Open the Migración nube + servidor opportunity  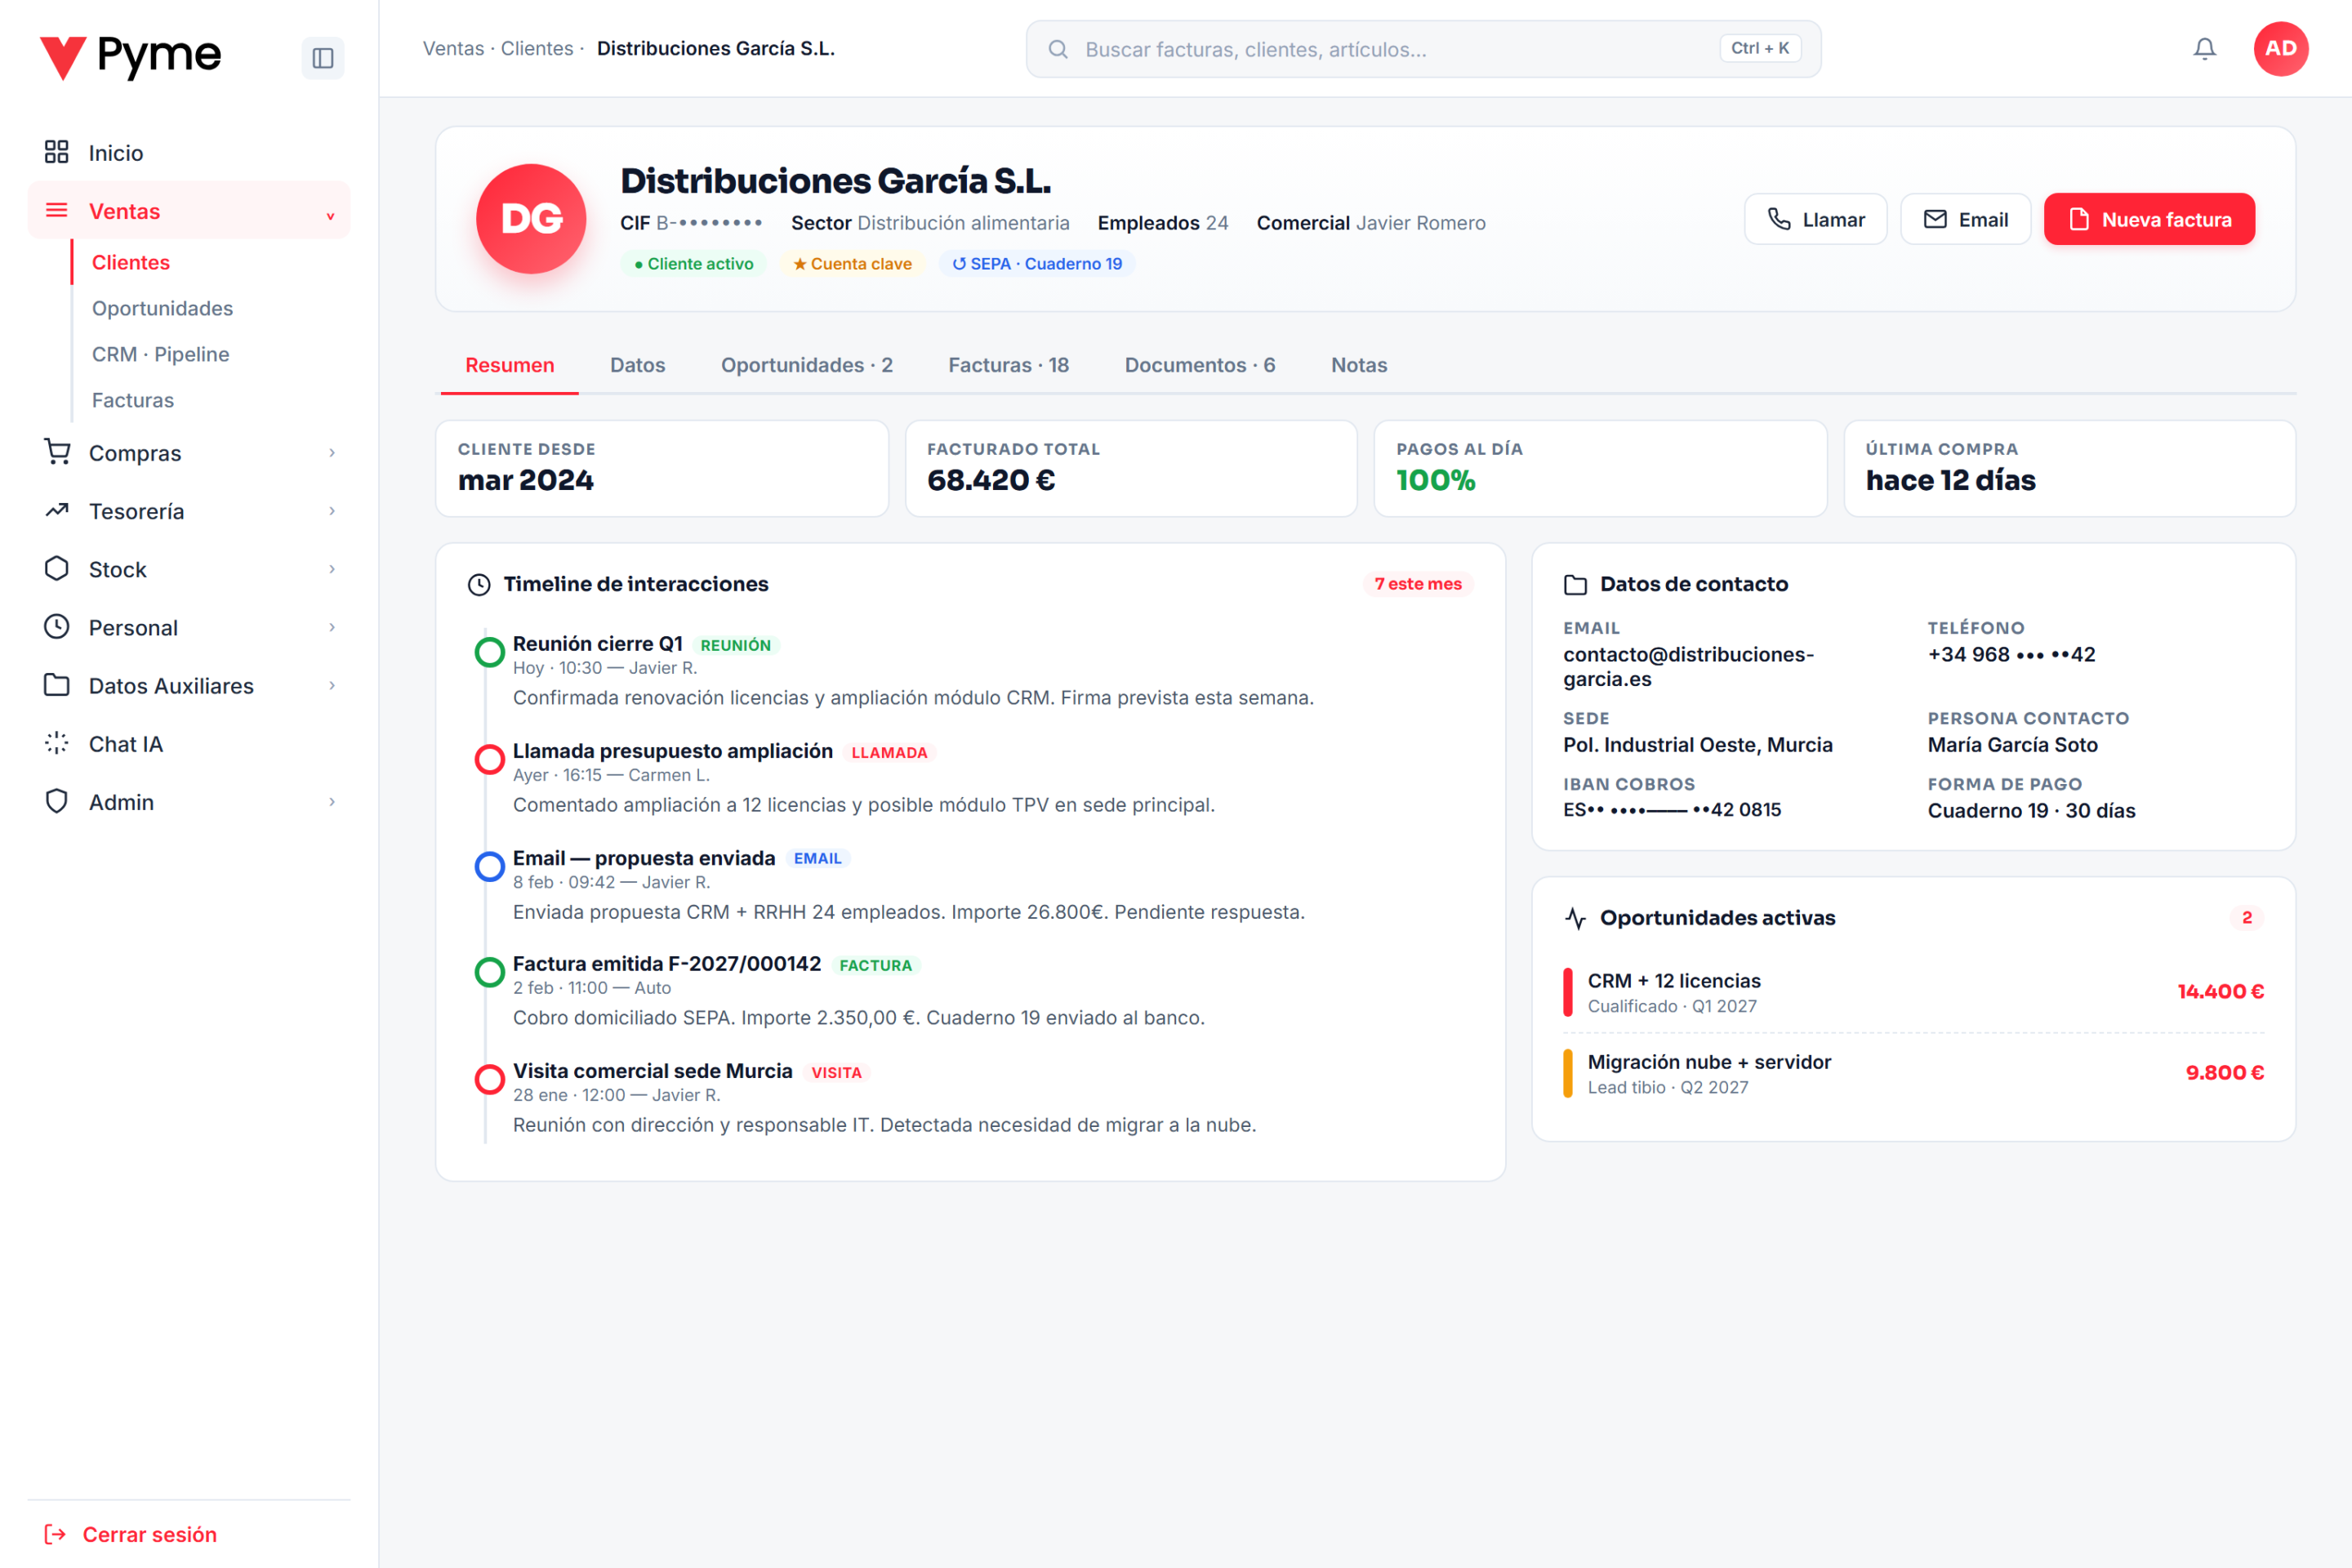1913,1073
